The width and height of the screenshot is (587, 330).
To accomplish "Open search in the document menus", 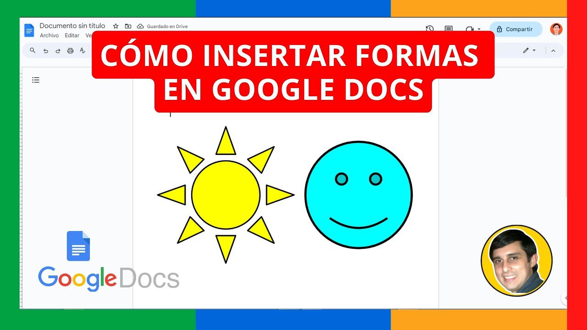I will 32,50.
